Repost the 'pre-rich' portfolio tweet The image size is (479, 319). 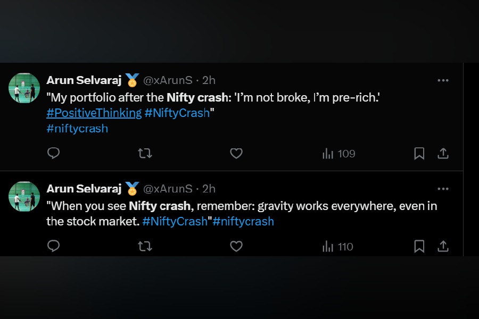coord(145,154)
